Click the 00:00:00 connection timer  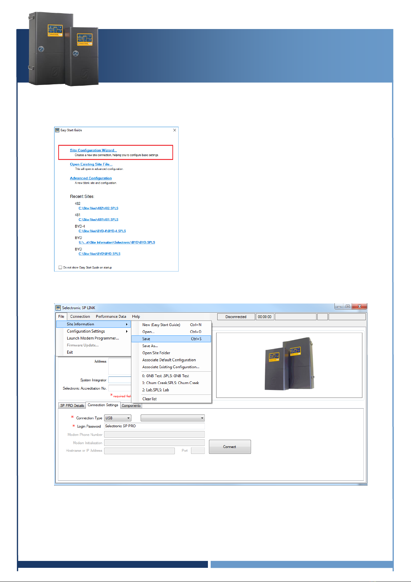click(265, 317)
